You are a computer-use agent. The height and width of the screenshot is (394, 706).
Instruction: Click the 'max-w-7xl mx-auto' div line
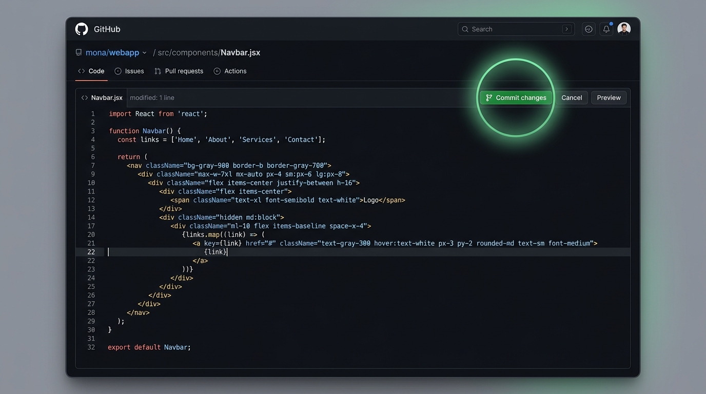click(x=243, y=174)
